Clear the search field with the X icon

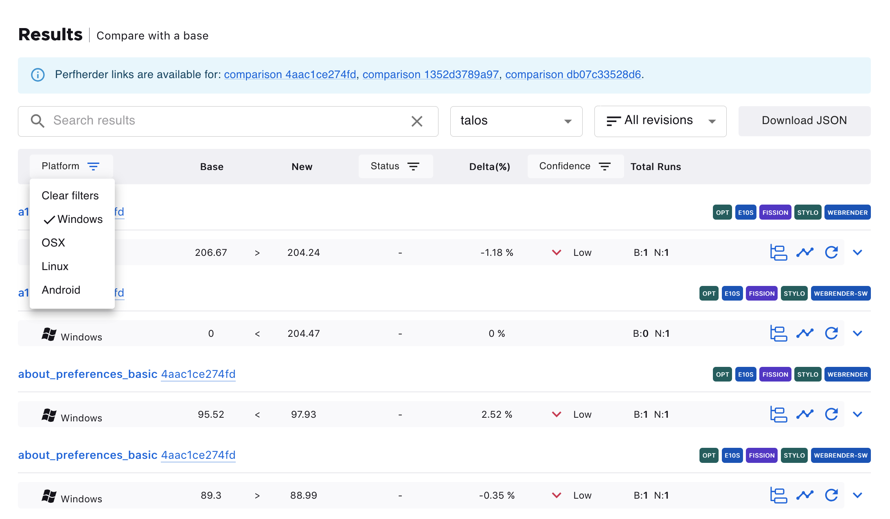(417, 121)
